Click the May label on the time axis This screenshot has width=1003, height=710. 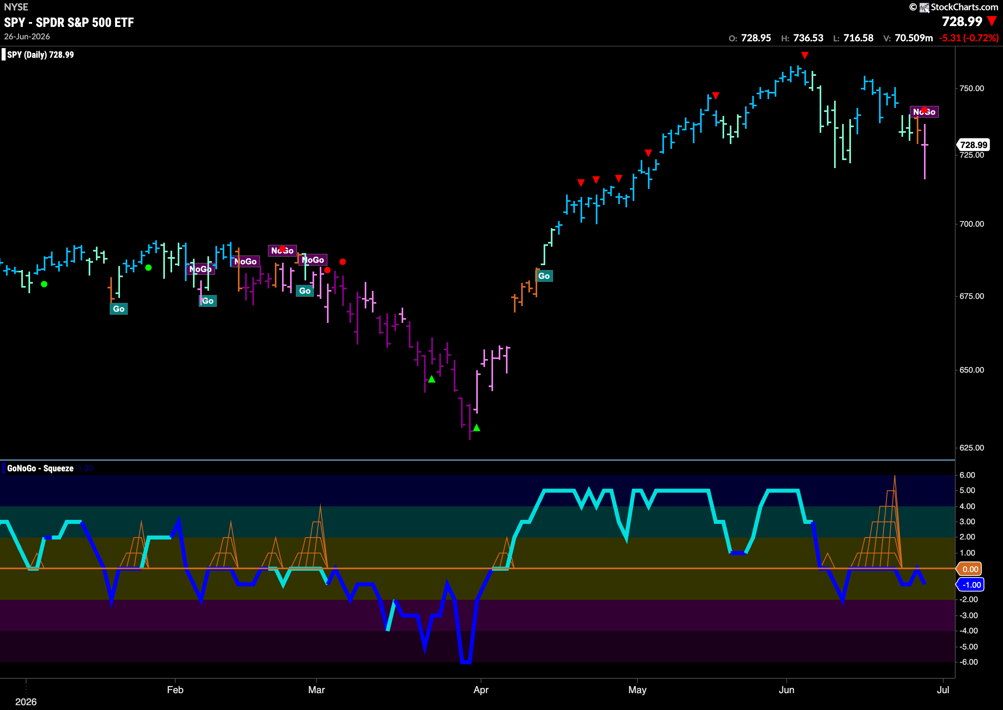coord(638,690)
